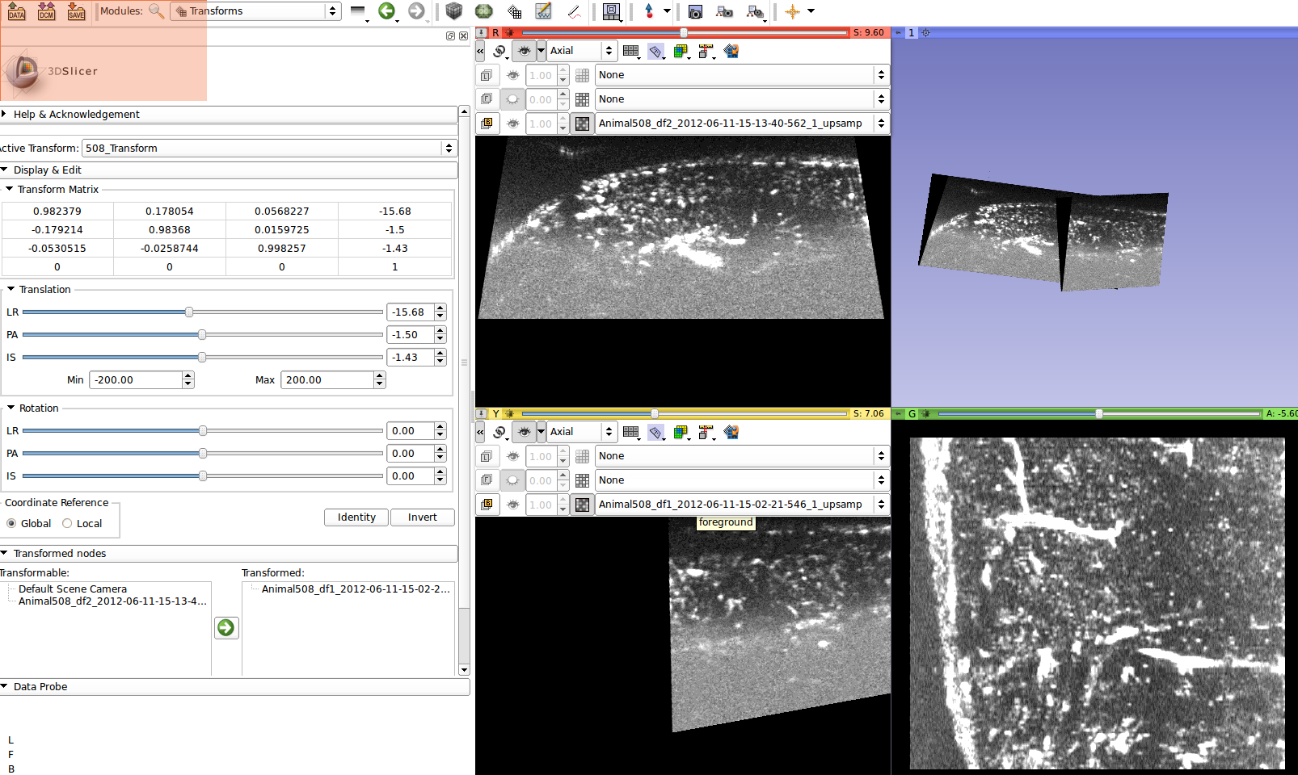Image resolution: width=1298 pixels, height=775 pixels.
Task: Click link slice views icon in Red viewer
Action: [499, 51]
